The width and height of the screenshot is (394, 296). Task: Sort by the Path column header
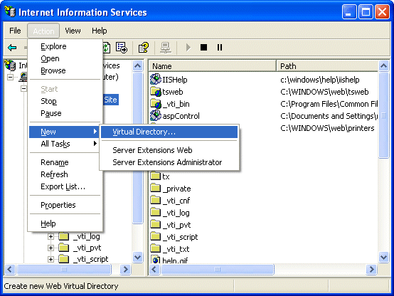point(327,66)
